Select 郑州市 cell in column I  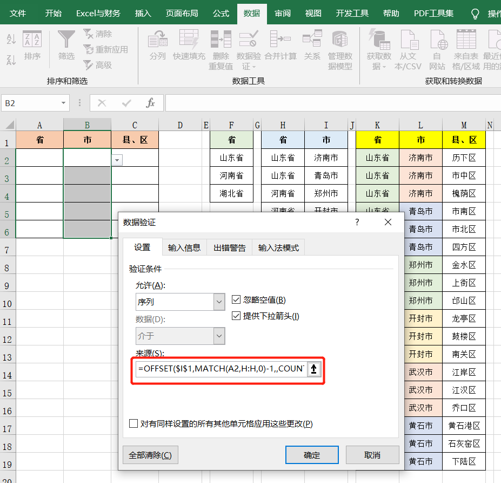click(326, 193)
